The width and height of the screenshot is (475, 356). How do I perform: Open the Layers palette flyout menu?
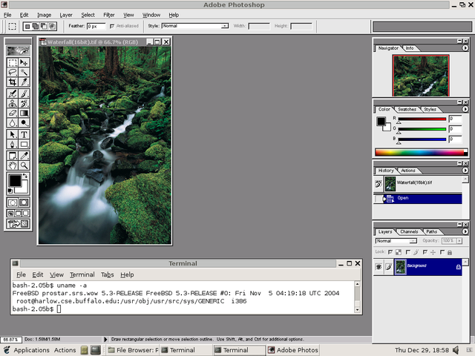[x=465, y=231]
